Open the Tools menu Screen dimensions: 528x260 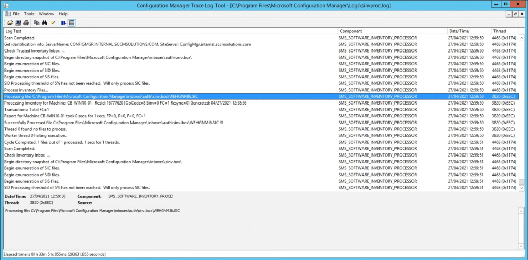(29, 14)
